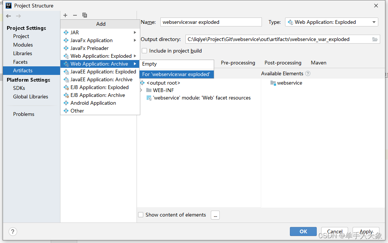Expand the WEB-INF tree node
The height and width of the screenshot is (243, 388).
click(141, 90)
